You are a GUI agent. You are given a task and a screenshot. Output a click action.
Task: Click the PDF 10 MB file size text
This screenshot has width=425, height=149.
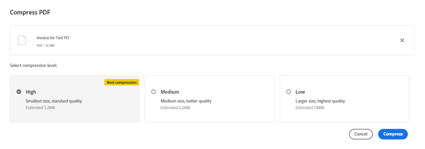point(46,45)
